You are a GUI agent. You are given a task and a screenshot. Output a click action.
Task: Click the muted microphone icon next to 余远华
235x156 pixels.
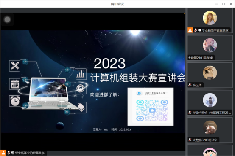(x=190, y=85)
